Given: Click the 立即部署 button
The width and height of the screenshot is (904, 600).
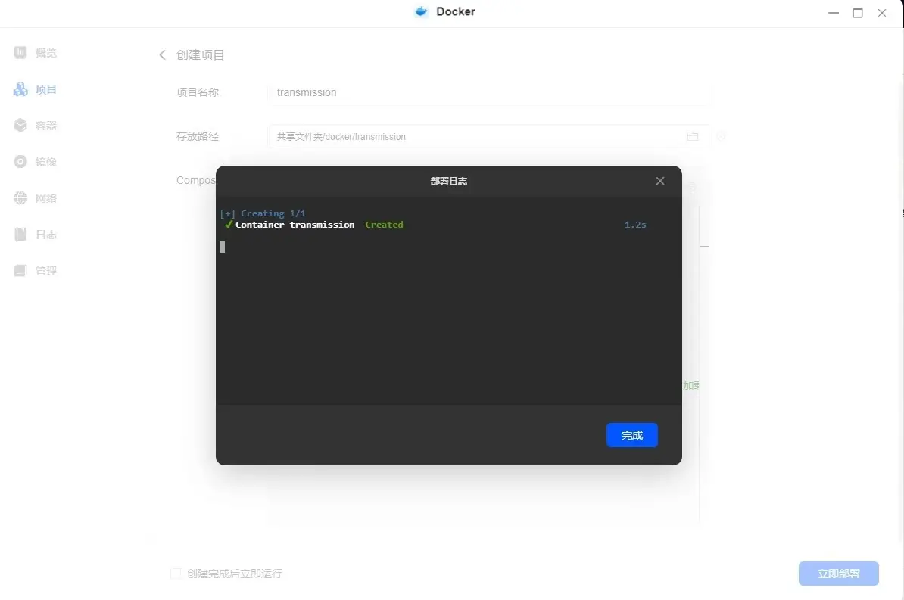Looking at the screenshot, I should point(838,574).
